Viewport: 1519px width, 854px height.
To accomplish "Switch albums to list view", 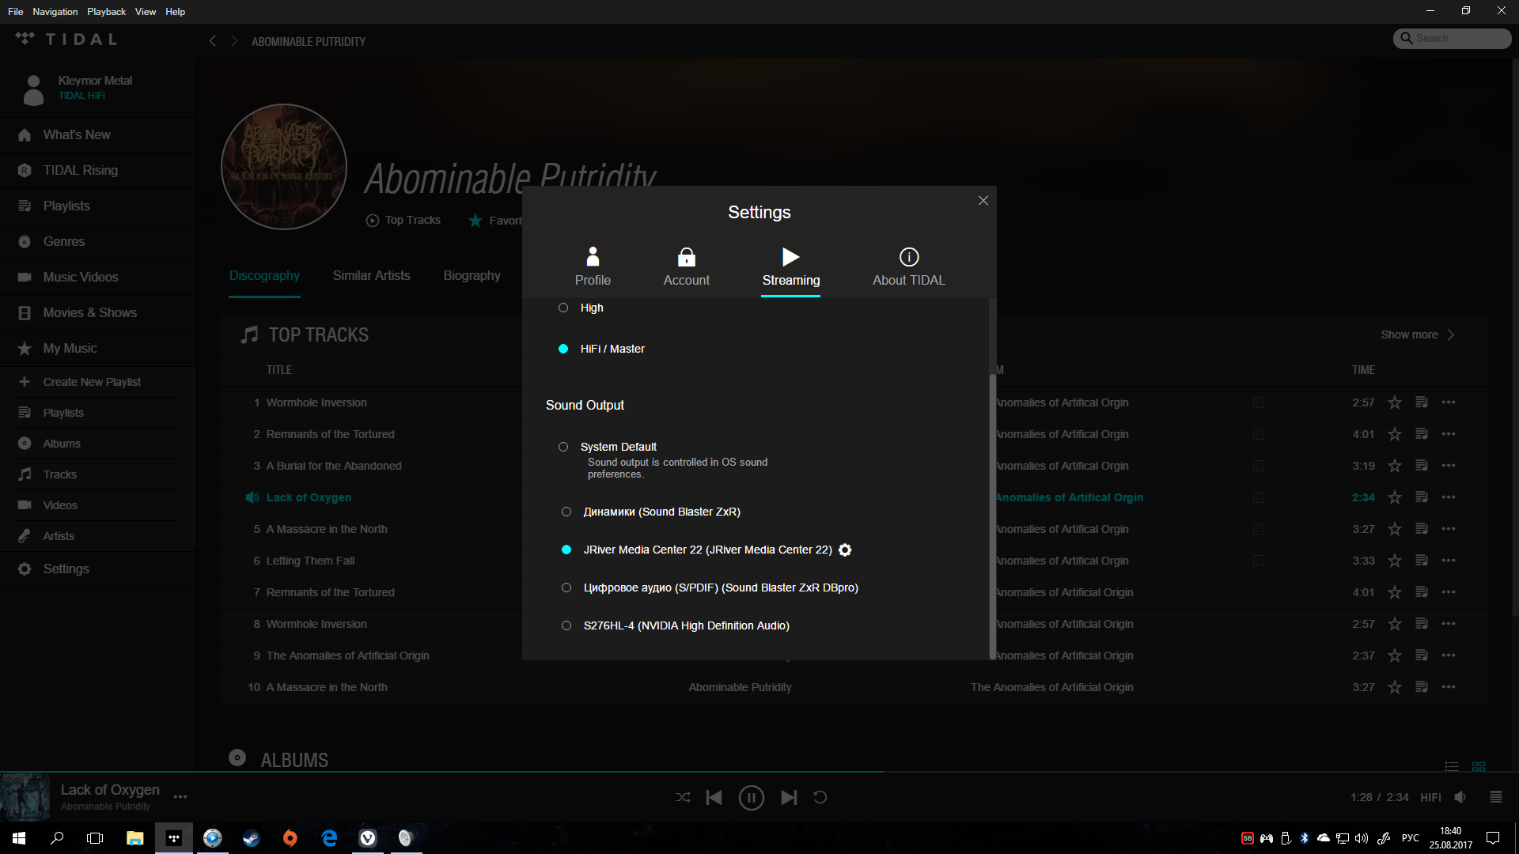I will pyautogui.click(x=1452, y=766).
